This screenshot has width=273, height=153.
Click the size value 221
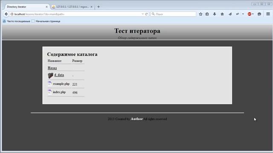75,84
